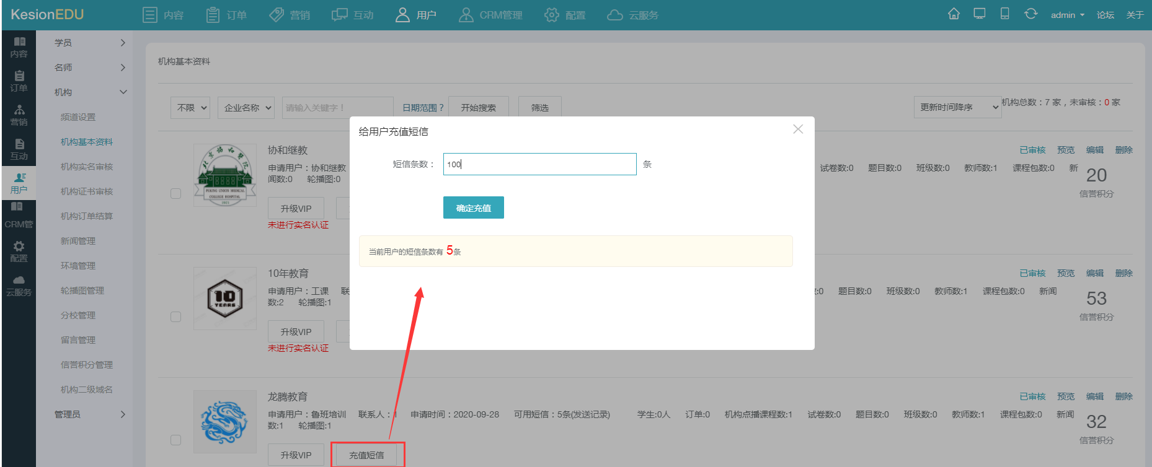
Task: Open the 不限 filter dropdown
Action: (x=190, y=108)
